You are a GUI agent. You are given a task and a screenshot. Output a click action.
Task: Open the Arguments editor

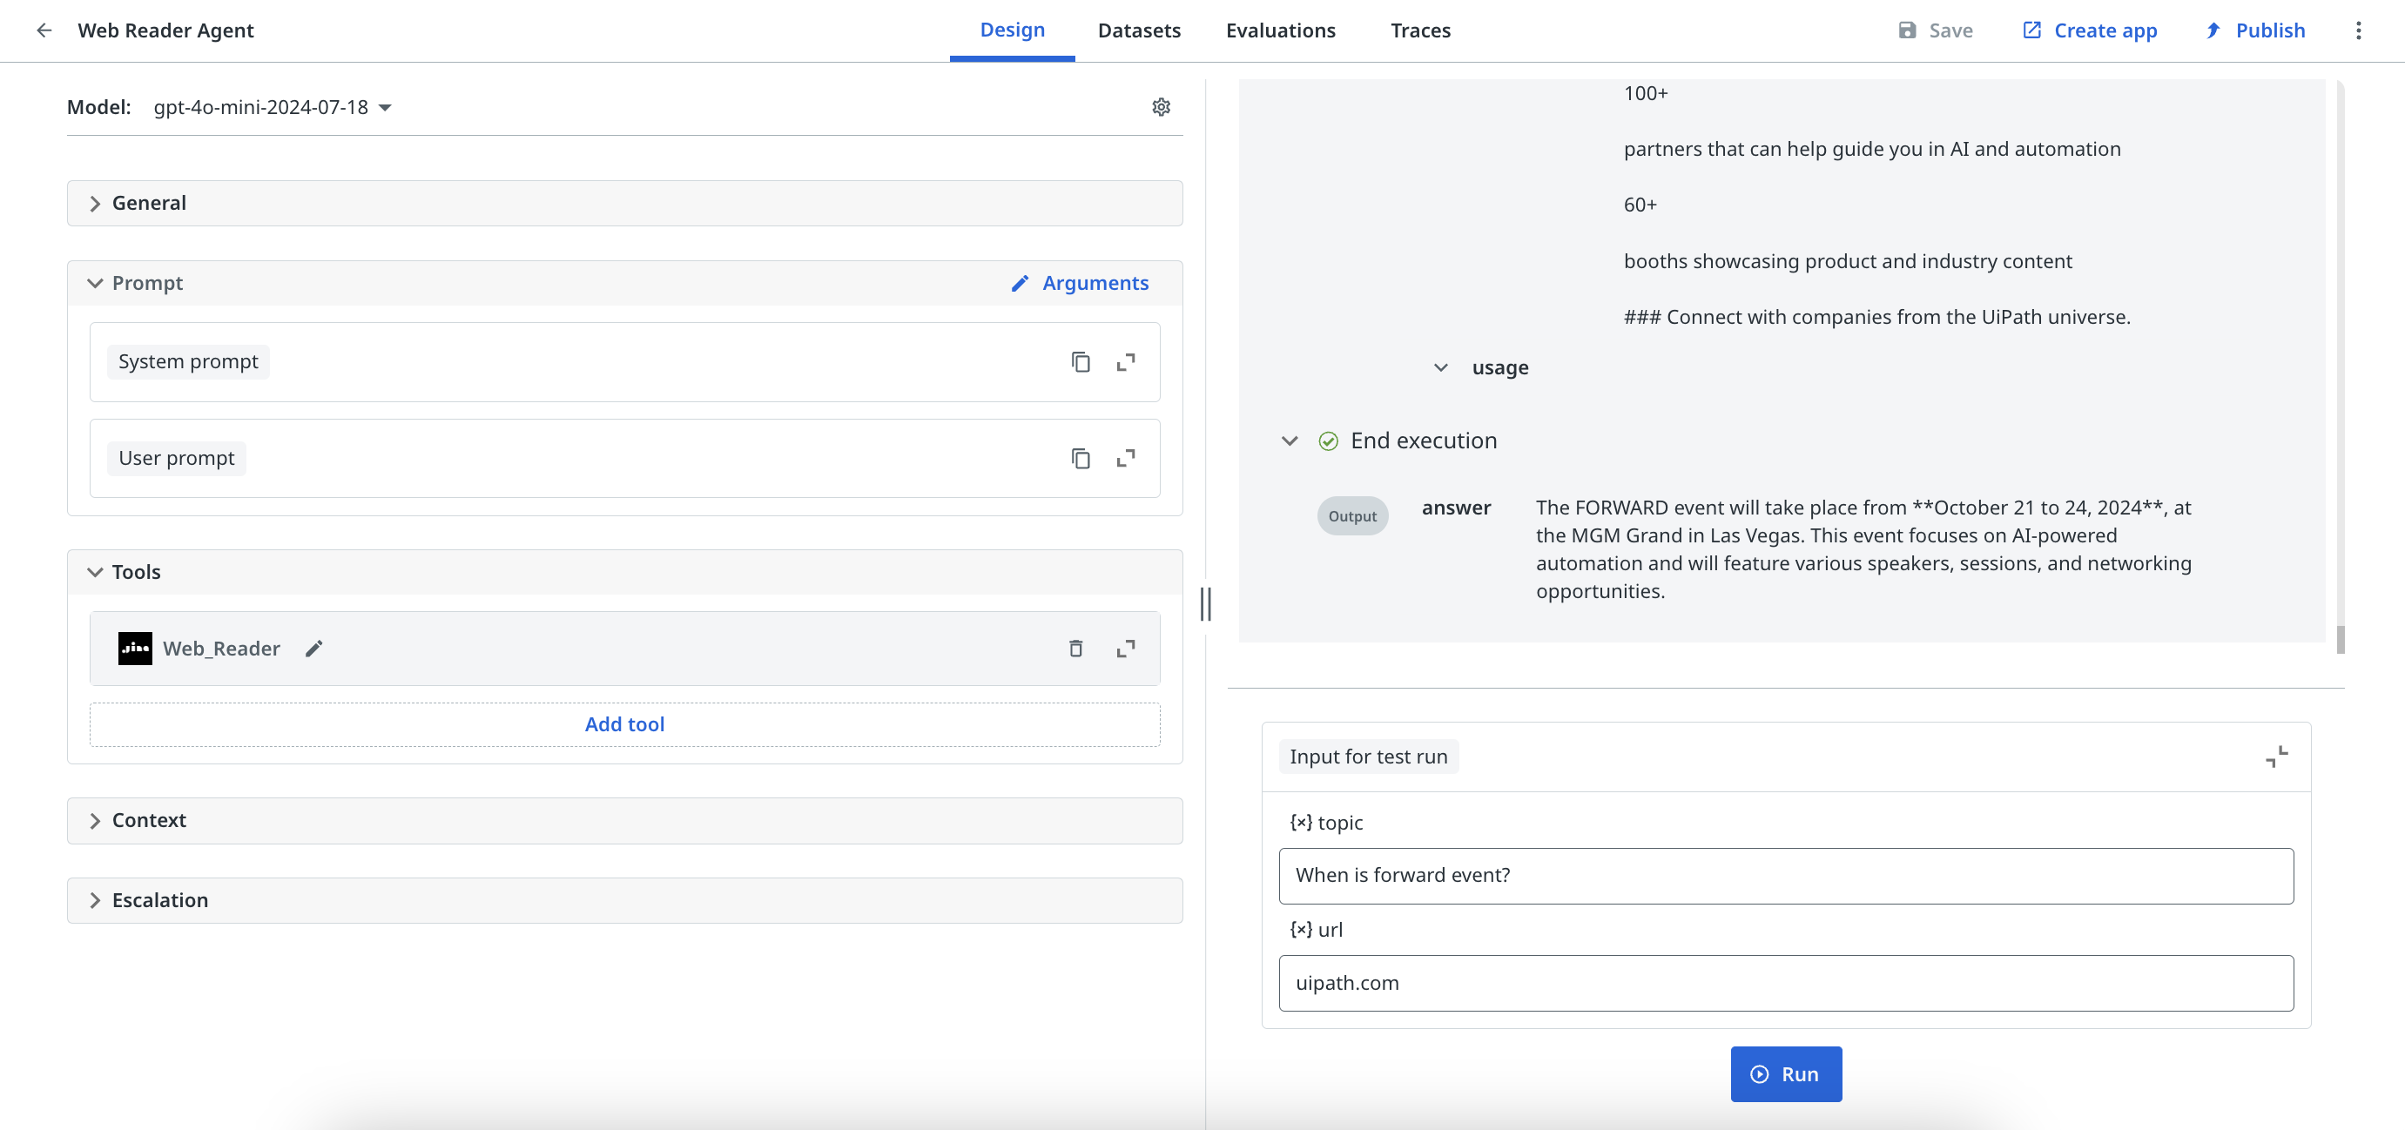click(1079, 284)
